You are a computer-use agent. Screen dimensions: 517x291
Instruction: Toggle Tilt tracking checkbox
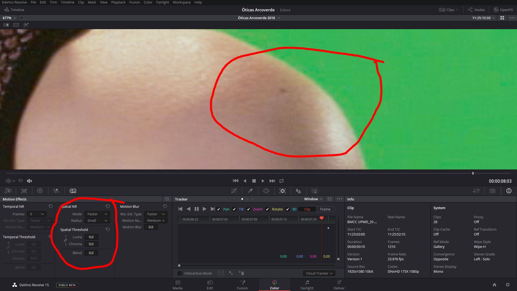234,209
